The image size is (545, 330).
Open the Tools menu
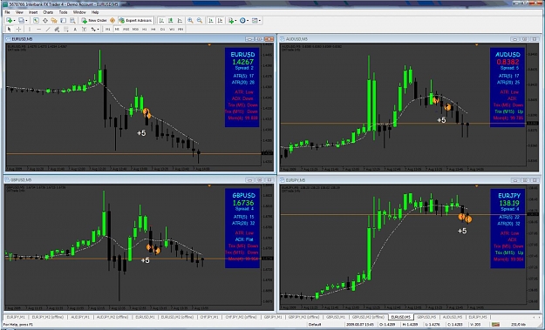point(63,12)
